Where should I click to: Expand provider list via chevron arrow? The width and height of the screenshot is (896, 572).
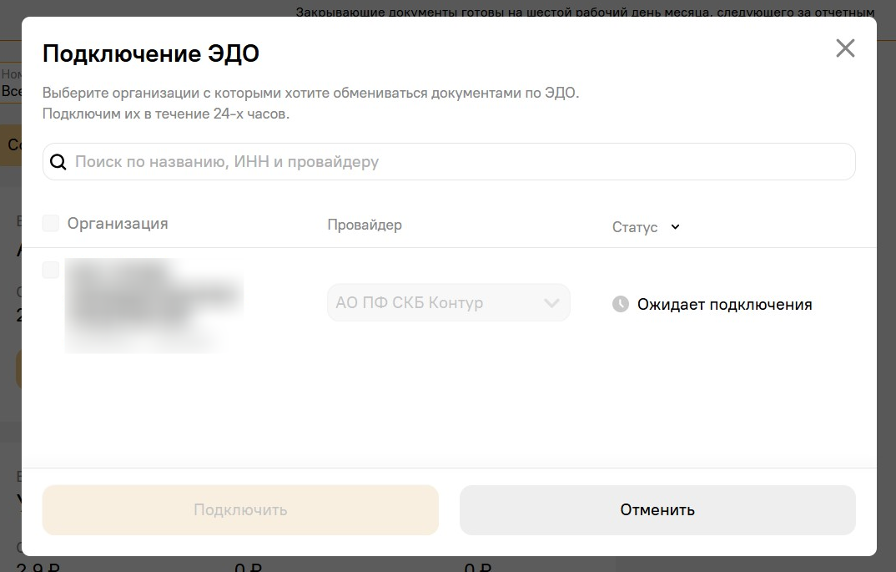pos(551,303)
